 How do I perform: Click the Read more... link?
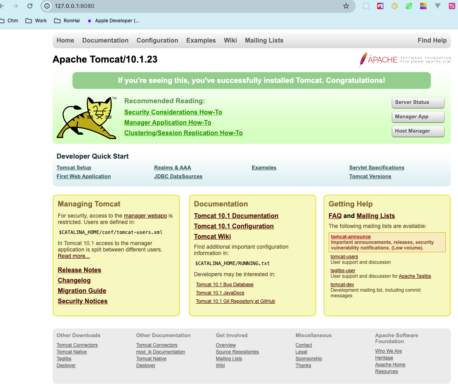[74, 256]
